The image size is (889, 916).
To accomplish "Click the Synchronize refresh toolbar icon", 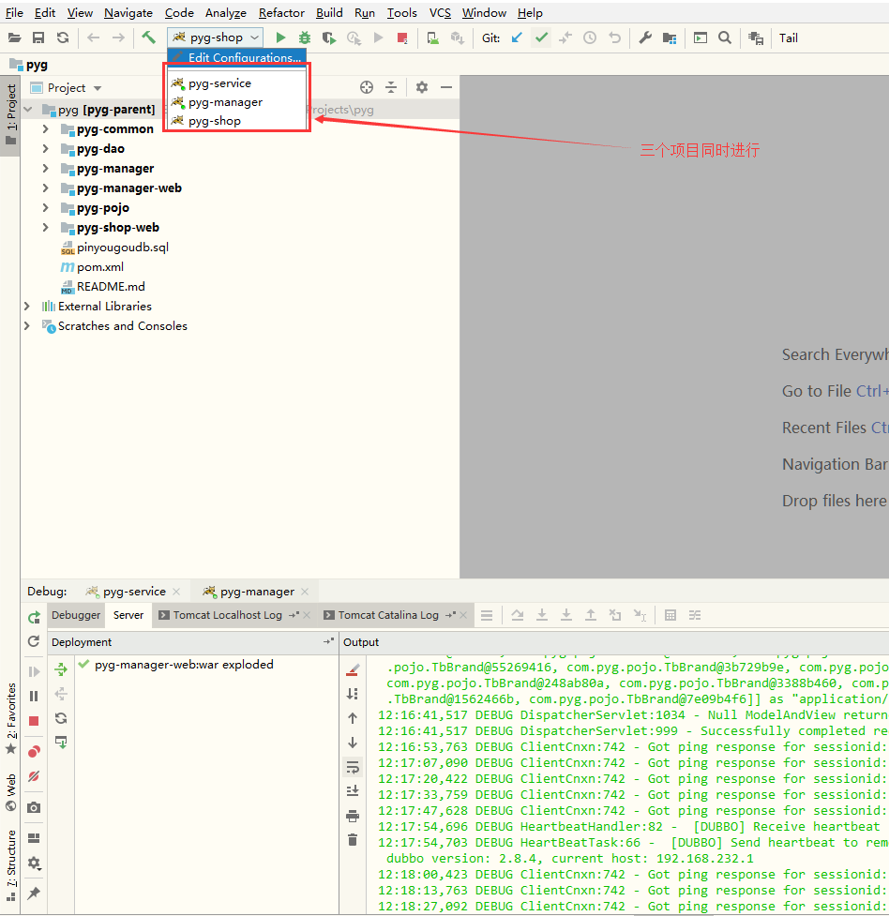I will (x=63, y=38).
